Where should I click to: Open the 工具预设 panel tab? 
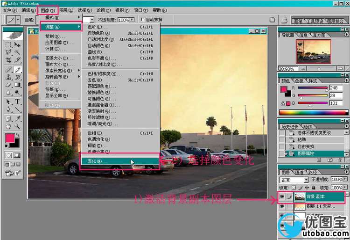point(315,21)
